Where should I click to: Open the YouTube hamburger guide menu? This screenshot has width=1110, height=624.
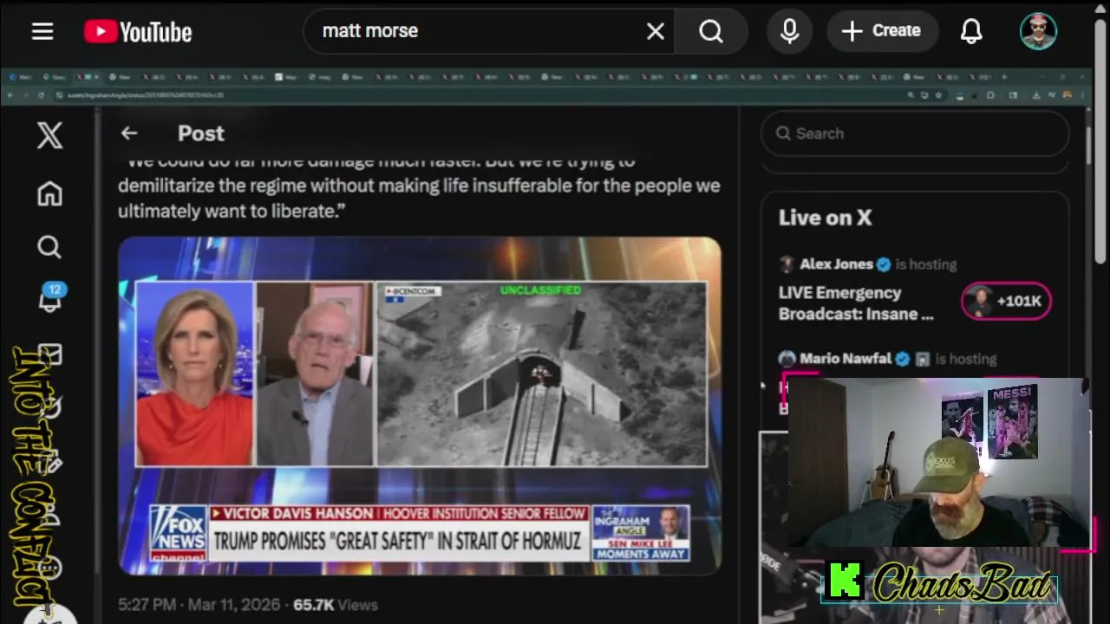coord(42,31)
